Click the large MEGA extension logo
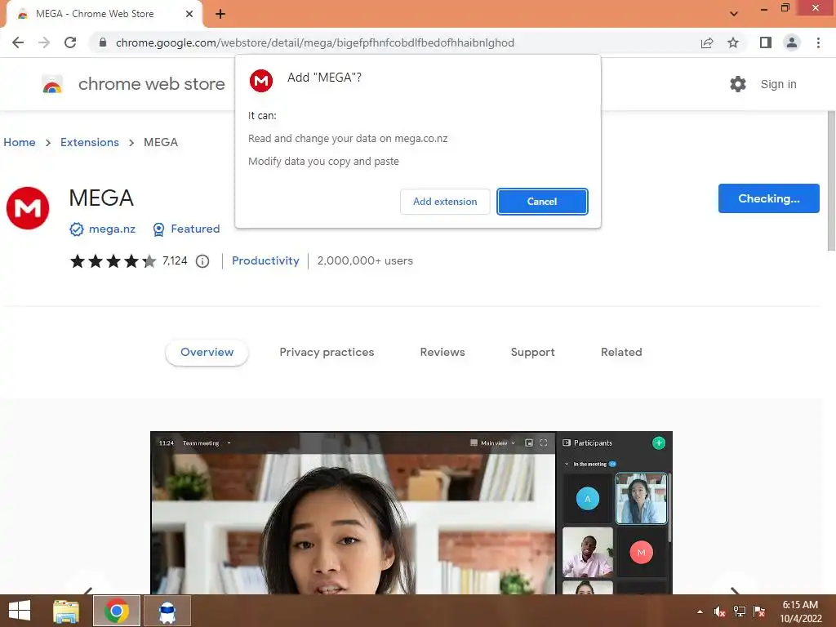This screenshot has width=836, height=627. pos(28,208)
